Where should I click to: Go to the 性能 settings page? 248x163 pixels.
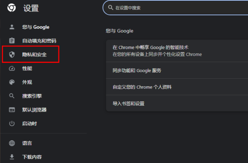point(27,68)
